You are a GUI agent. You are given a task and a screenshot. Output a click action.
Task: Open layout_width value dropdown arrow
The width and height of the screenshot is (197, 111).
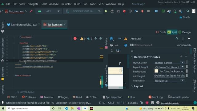(x=182, y=62)
